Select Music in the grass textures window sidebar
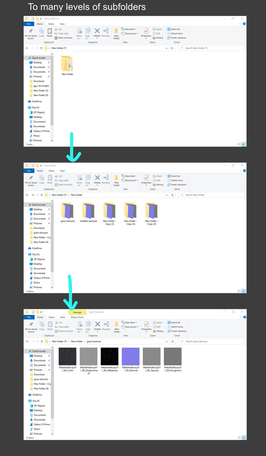 click(35, 429)
